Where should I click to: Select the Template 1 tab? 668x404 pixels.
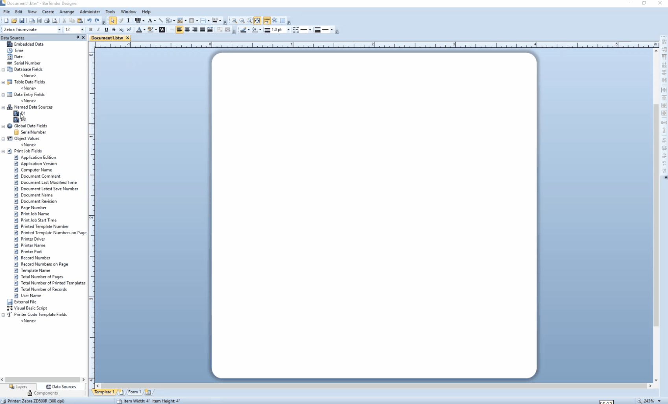click(104, 392)
